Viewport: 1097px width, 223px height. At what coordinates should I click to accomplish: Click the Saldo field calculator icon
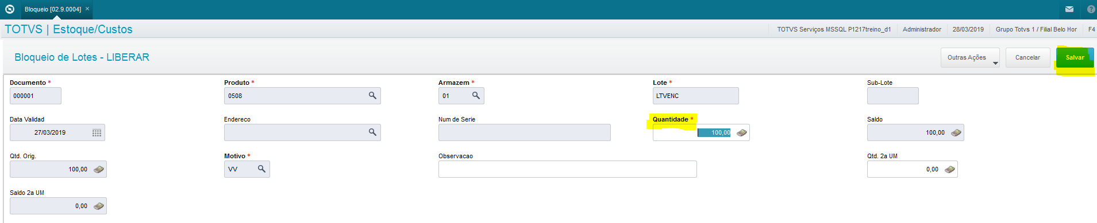click(956, 132)
